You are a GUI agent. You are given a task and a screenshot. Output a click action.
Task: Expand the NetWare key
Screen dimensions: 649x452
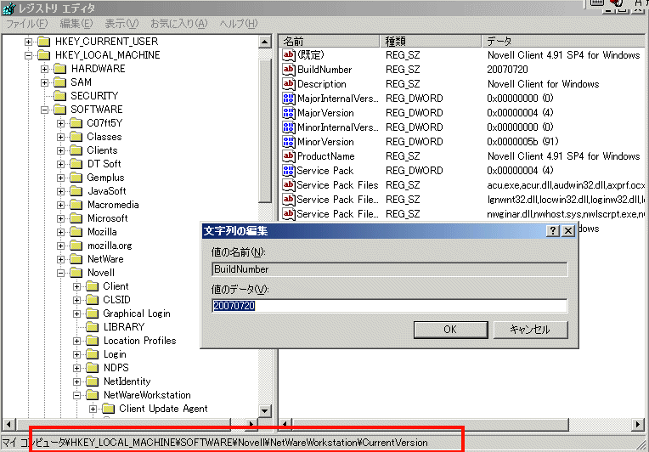60,259
